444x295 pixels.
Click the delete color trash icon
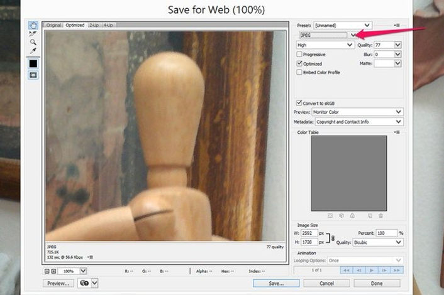tap(381, 215)
